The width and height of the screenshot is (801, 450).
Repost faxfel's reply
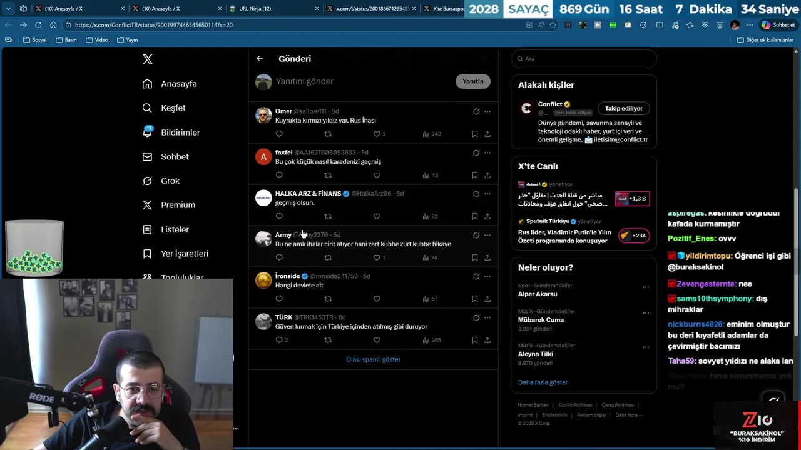(x=328, y=175)
